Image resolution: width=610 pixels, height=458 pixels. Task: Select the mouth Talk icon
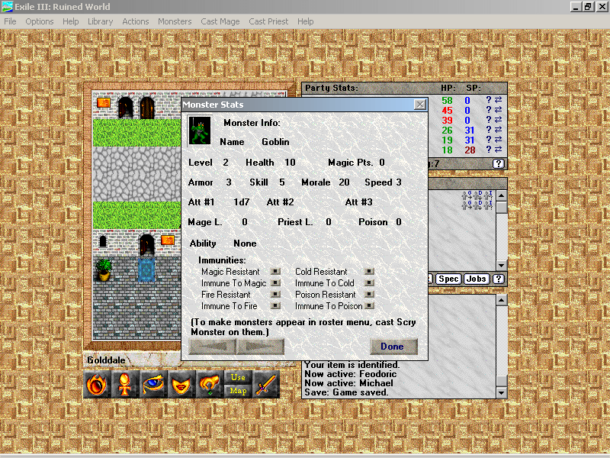click(181, 385)
